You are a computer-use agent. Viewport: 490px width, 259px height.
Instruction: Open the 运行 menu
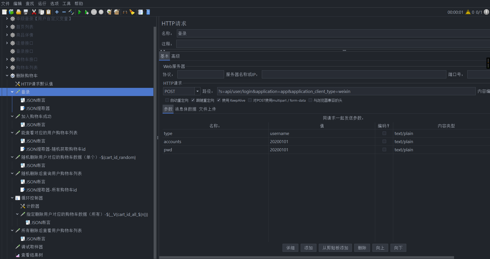click(x=42, y=4)
